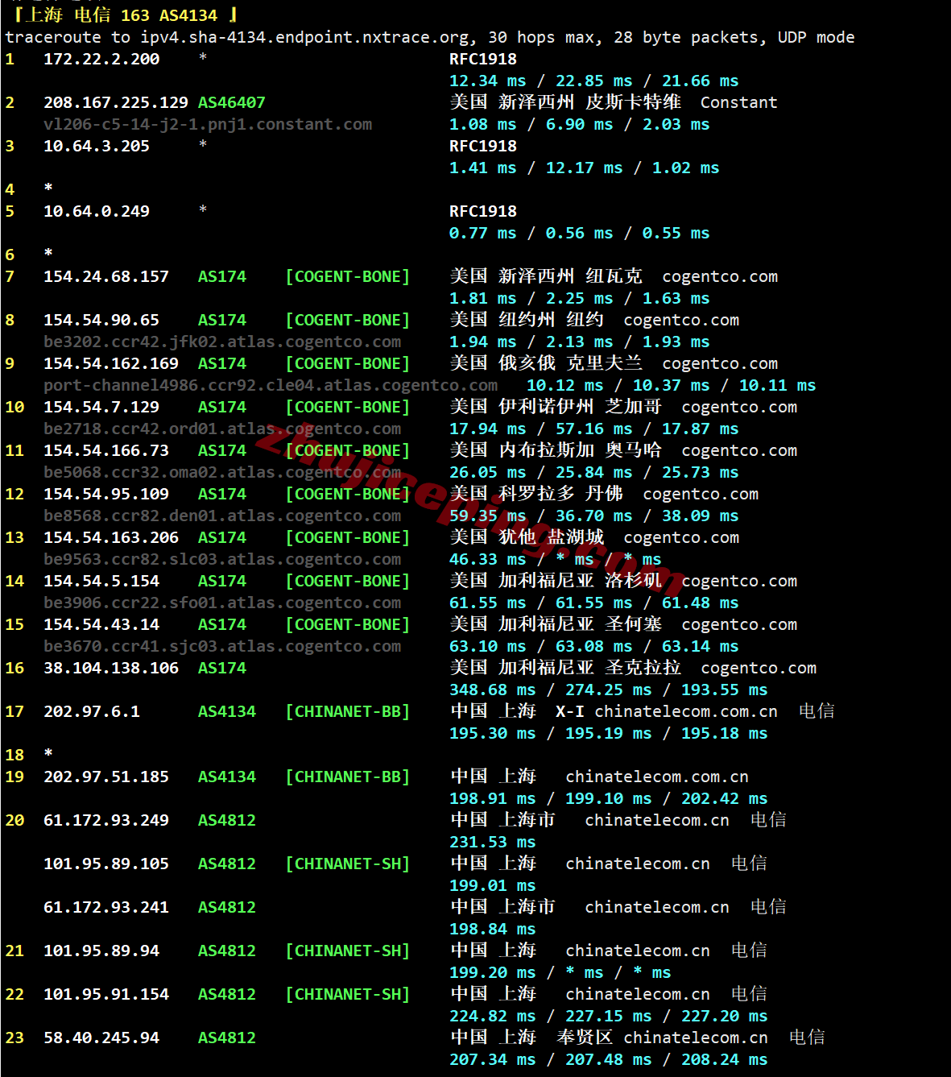Select hop 9 IP 154.54.162.169
The width and height of the screenshot is (951, 1077).
pyautogui.click(x=111, y=363)
